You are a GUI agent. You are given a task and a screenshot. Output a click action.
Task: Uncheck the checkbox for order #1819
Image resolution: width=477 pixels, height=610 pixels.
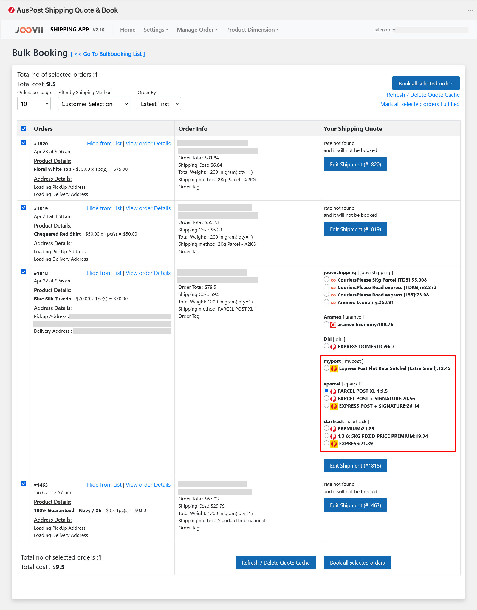pyautogui.click(x=24, y=208)
